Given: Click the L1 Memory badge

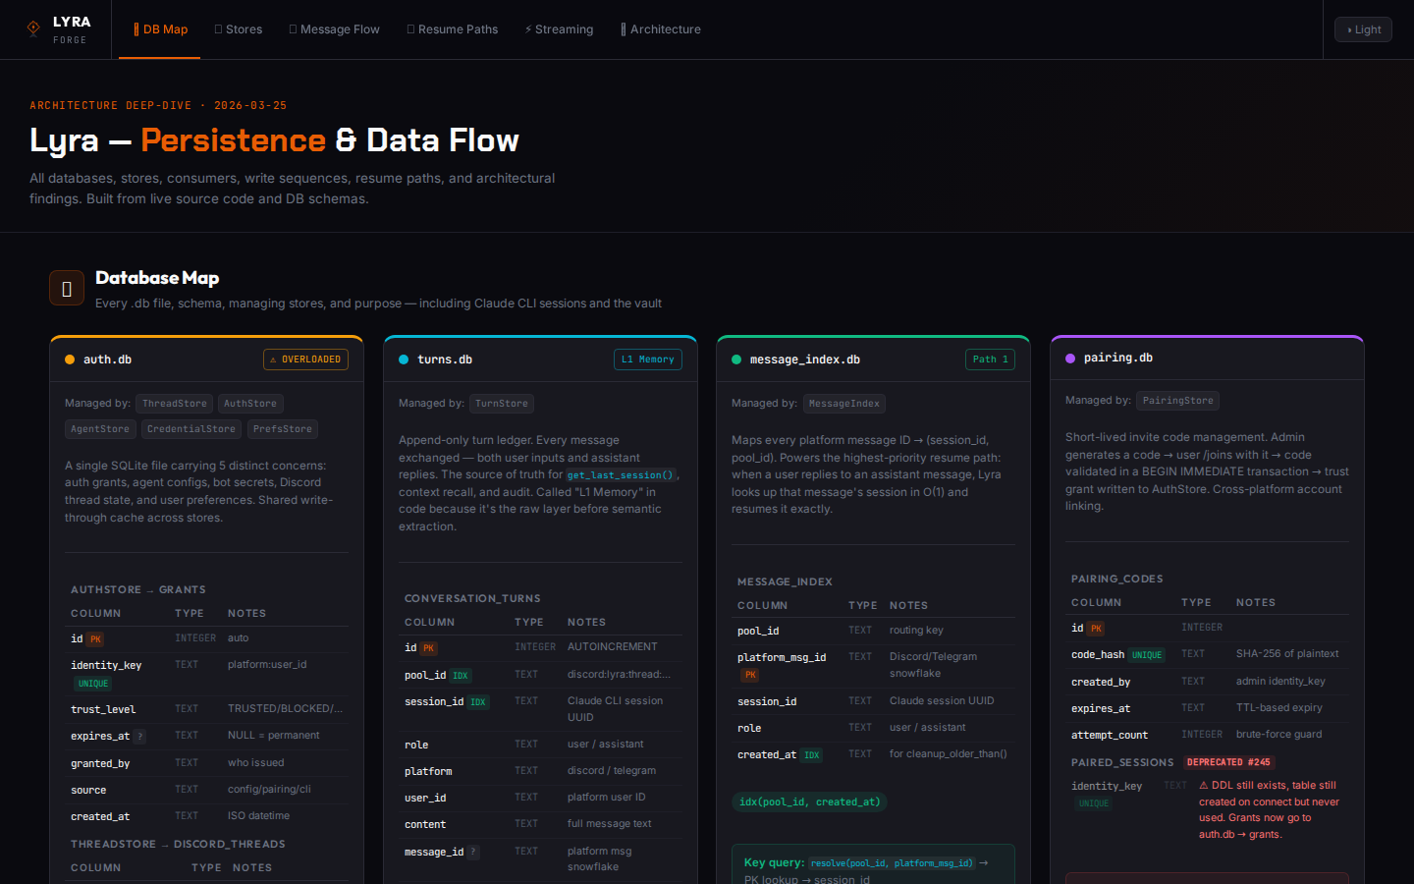Looking at the screenshot, I should point(648,359).
